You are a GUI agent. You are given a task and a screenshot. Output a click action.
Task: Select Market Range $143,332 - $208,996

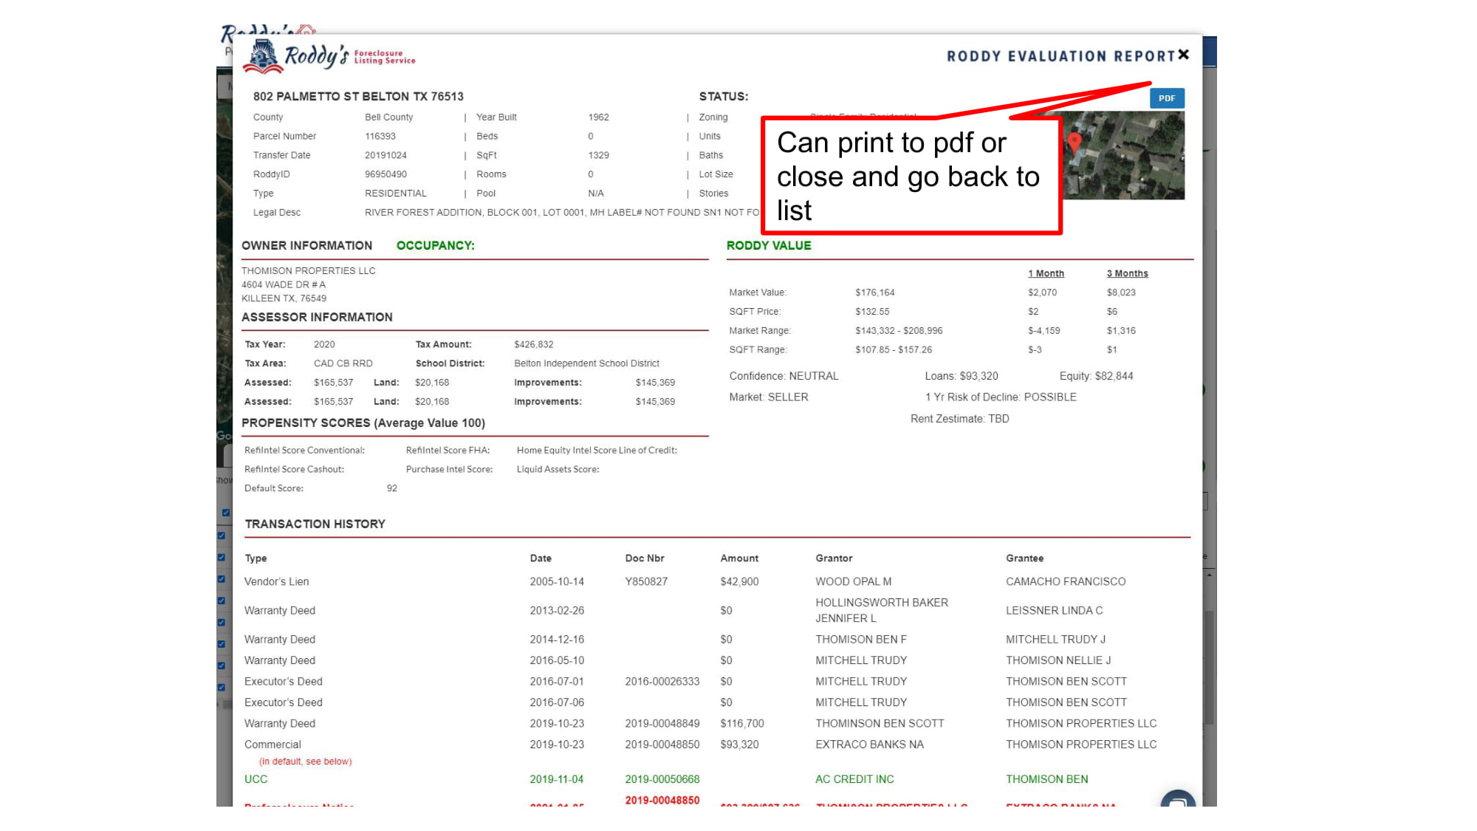(899, 332)
